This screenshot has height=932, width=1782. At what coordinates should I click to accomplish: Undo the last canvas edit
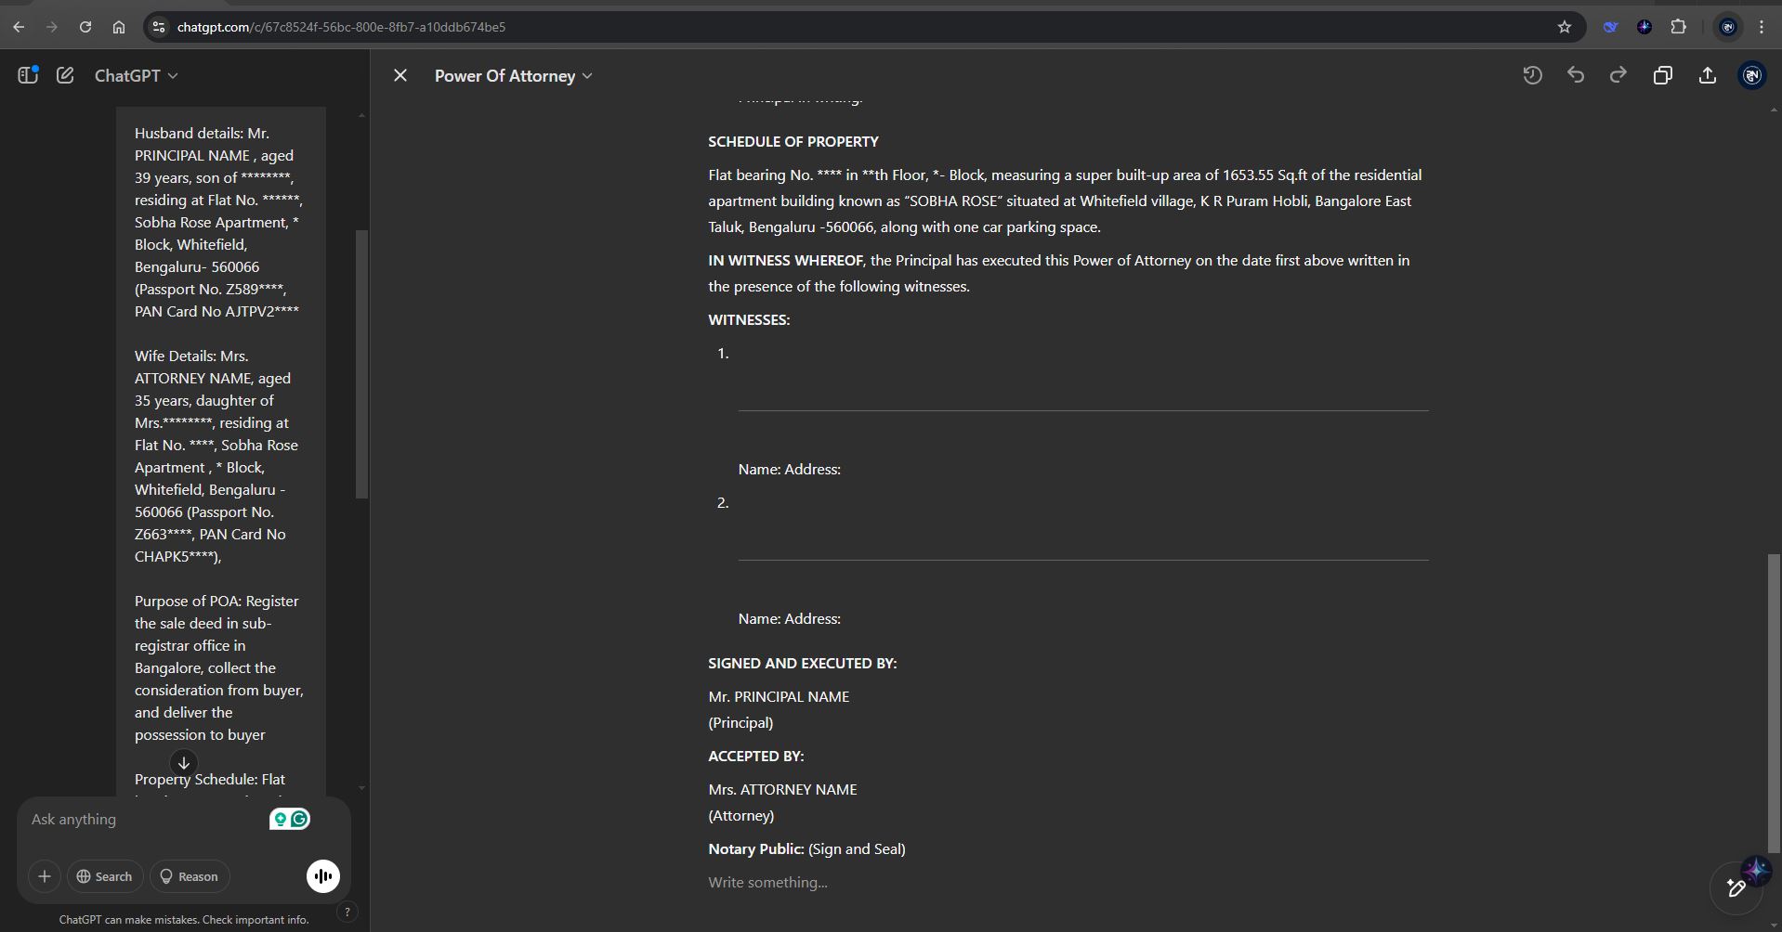(1575, 75)
